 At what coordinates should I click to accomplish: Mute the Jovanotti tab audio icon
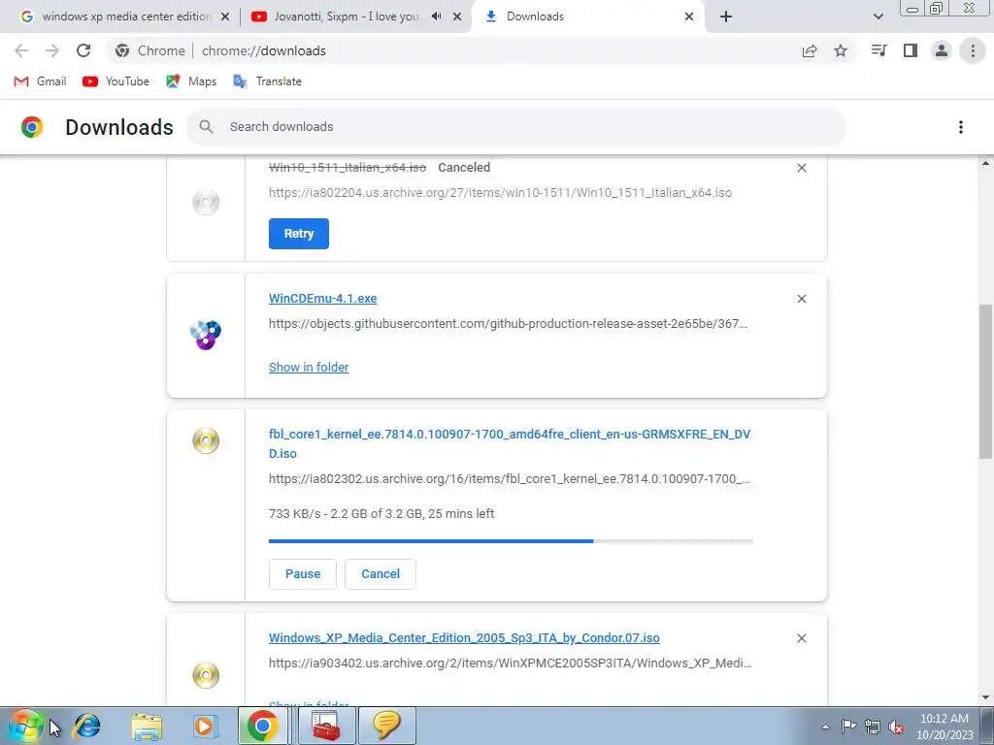pos(436,16)
